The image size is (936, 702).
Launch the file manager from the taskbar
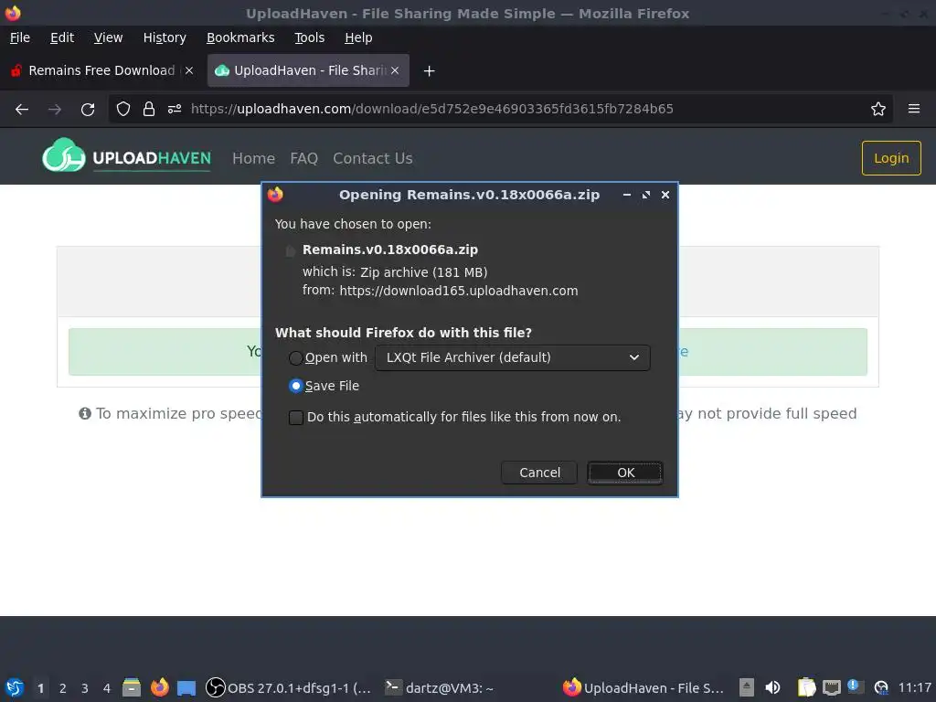[132, 687]
